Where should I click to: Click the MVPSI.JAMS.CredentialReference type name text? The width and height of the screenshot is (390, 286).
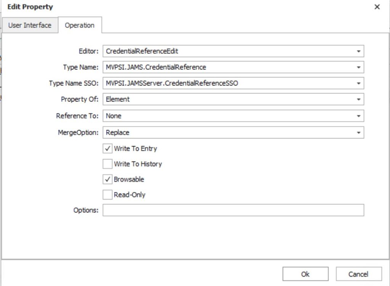tap(156, 67)
